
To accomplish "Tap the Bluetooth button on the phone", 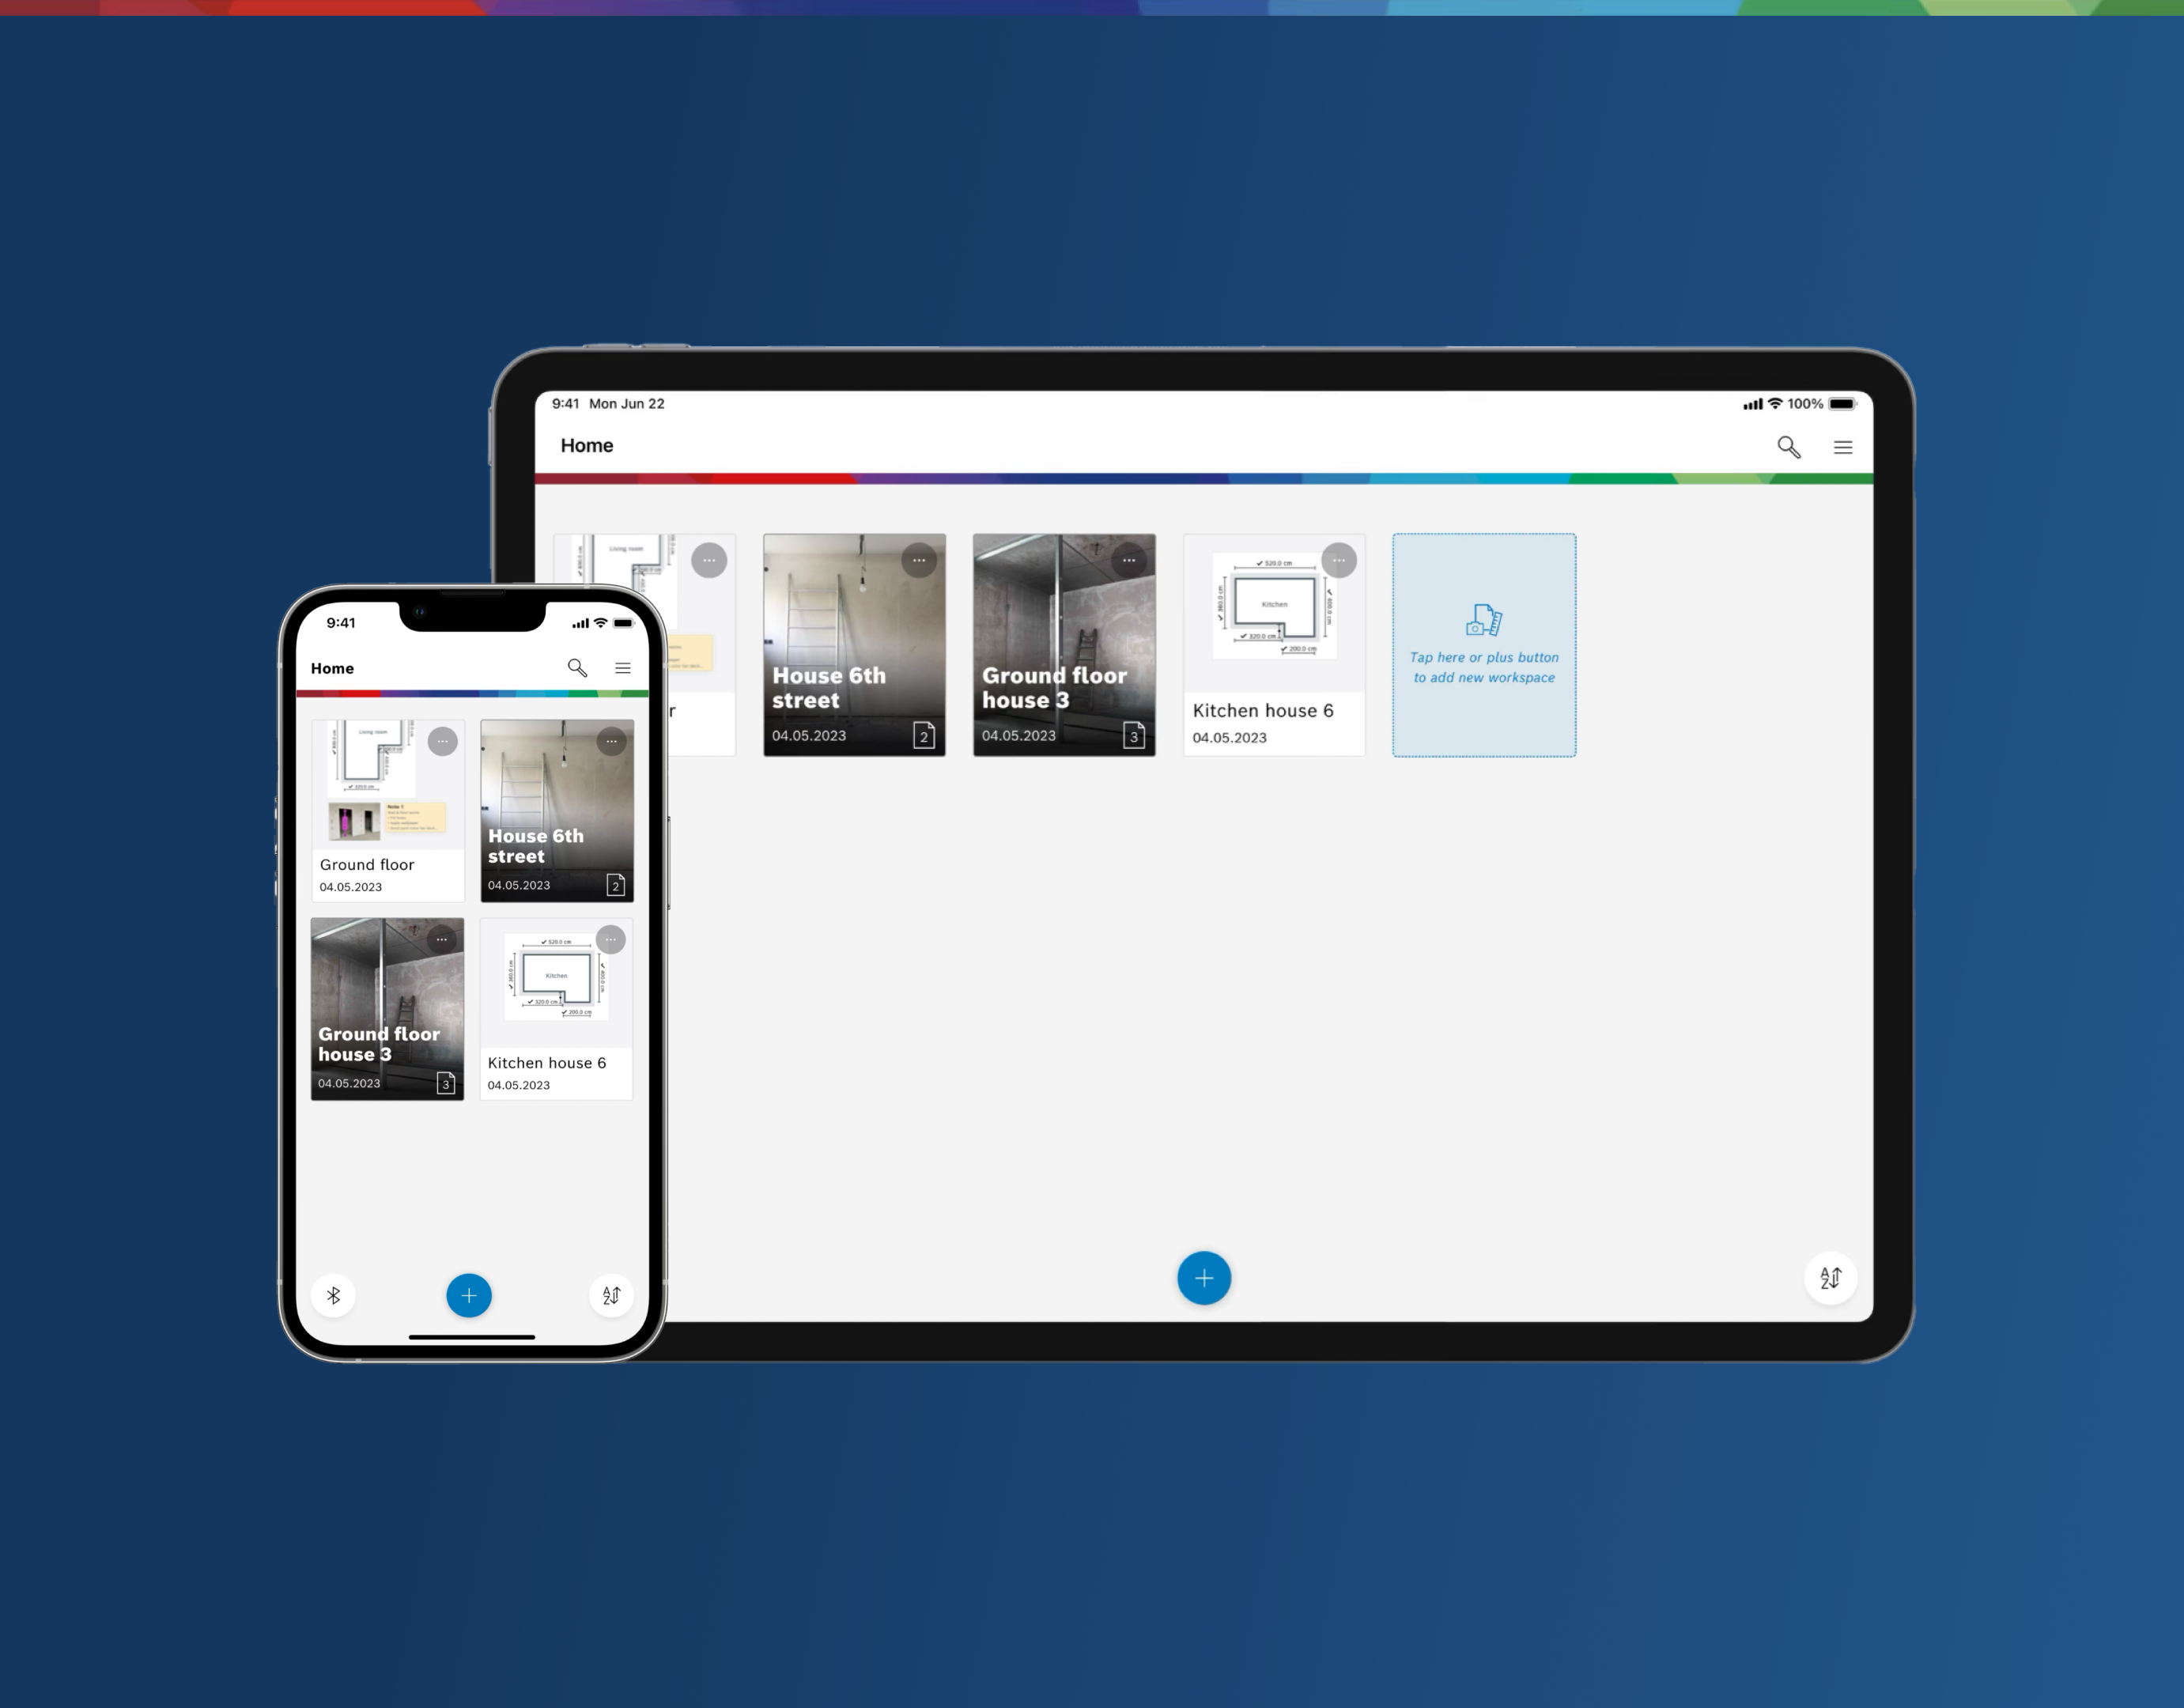I will 334,1295.
